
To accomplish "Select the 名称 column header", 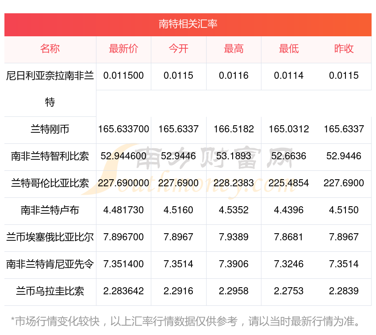I will [50, 49].
